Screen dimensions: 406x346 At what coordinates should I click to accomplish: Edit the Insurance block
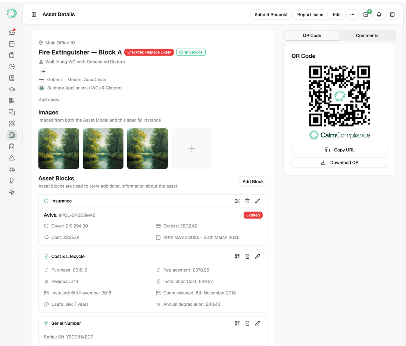(x=257, y=201)
